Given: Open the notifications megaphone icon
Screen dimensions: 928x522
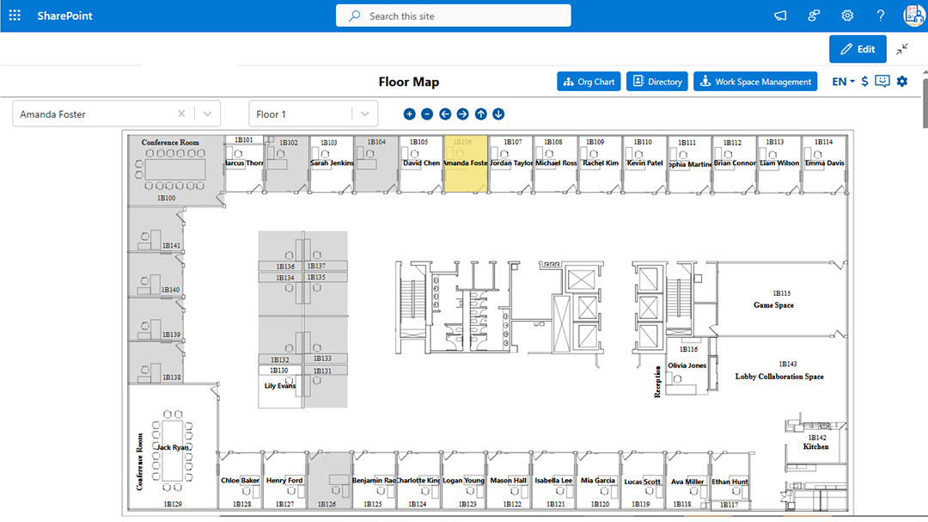Looking at the screenshot, I should coord(779,15).
